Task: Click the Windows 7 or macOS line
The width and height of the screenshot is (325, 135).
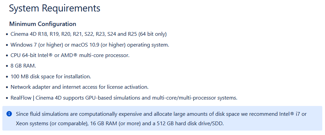Action: pos(90,45)
